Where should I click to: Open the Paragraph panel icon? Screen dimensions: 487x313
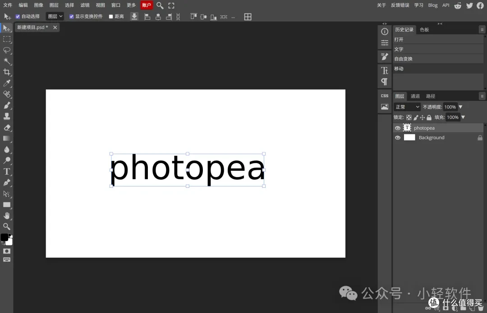[x=385, y=82]
